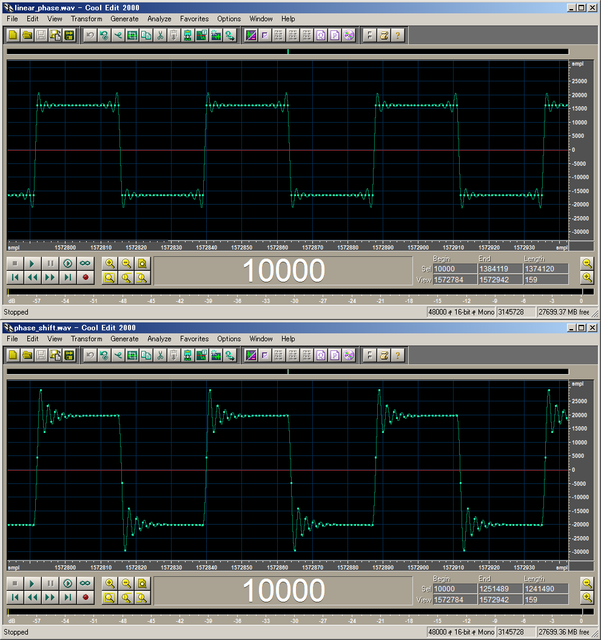Start recording in linear_phase.wav window
601x640 pixels.
(x=86, y=277)
